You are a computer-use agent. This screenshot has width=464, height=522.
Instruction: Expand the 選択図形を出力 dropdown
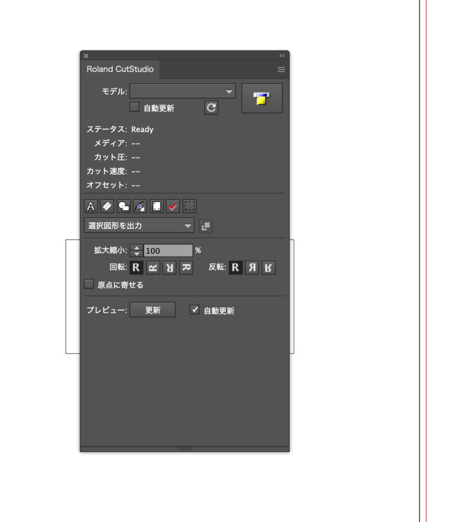139,226
